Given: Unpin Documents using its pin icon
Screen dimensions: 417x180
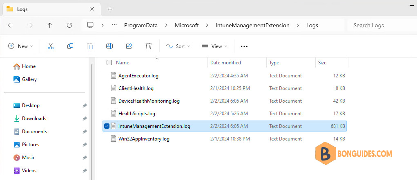Looking at the screenshot, I should point(85,132).
